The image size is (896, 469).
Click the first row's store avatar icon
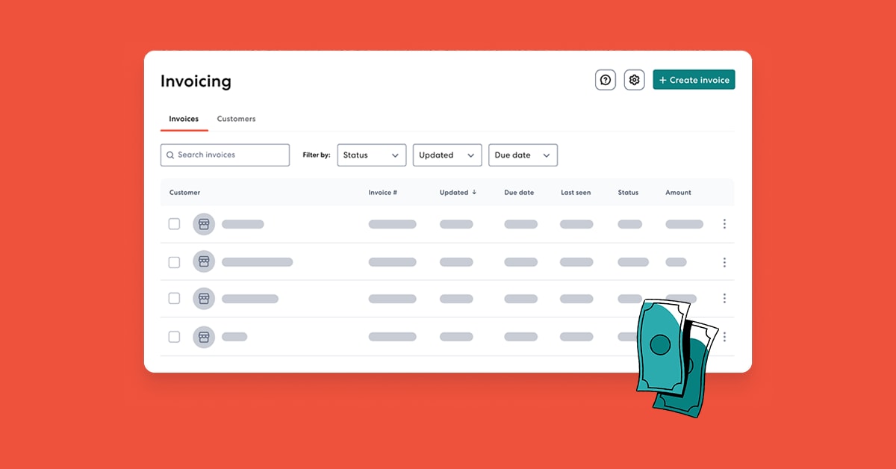[x=204, y=224]
